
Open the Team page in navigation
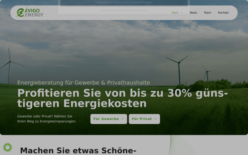click(207, 13)
